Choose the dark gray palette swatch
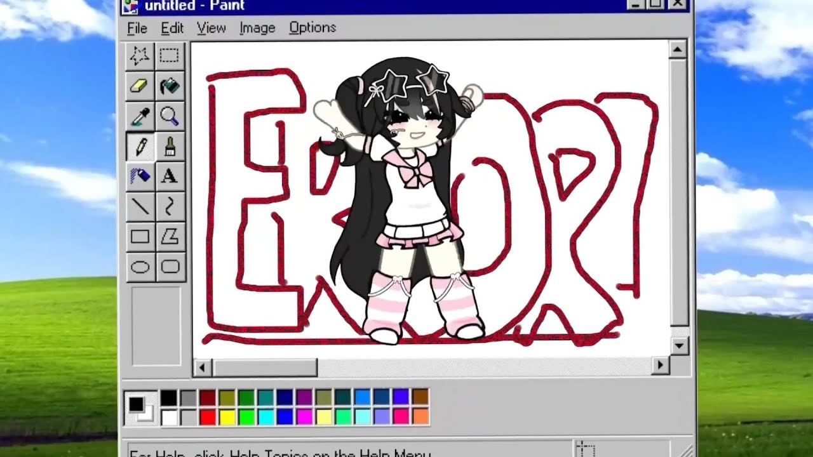Screen dimensions: 813x457 (x=189, y=397)
